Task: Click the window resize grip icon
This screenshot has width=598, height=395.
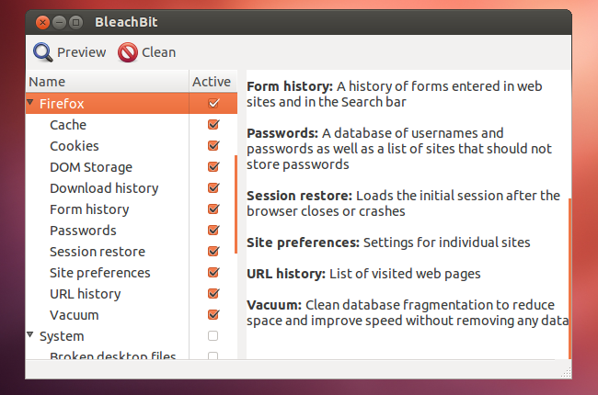Action: tap(566, 373)
